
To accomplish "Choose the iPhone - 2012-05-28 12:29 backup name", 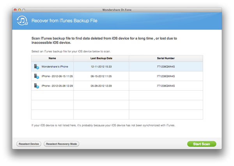I will click(57, 86).
